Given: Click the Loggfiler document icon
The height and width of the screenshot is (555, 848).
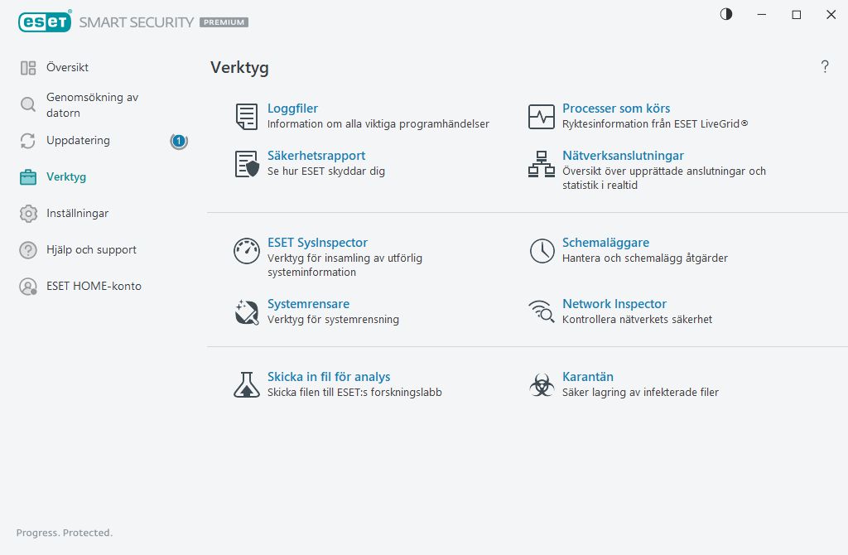Looking at the screenshot, I should pyautogui.click(x=247, y=117).
